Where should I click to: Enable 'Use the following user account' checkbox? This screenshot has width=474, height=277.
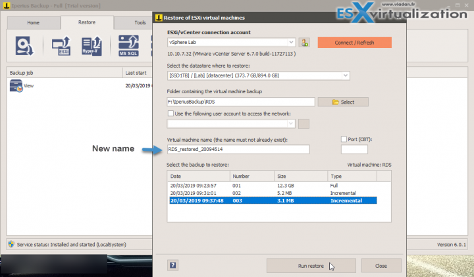(171, 114)
